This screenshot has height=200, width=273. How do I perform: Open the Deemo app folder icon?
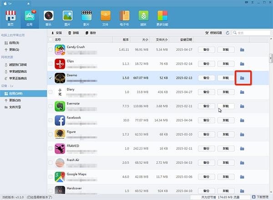(242, 78)
